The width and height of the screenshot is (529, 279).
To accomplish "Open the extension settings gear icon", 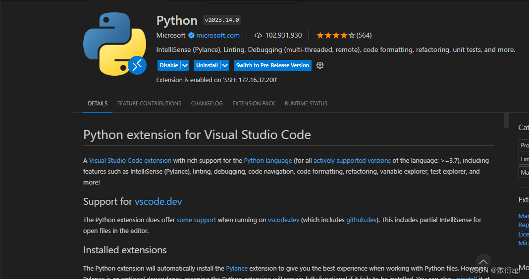I will pyautogui.click(x=320, y=65).
